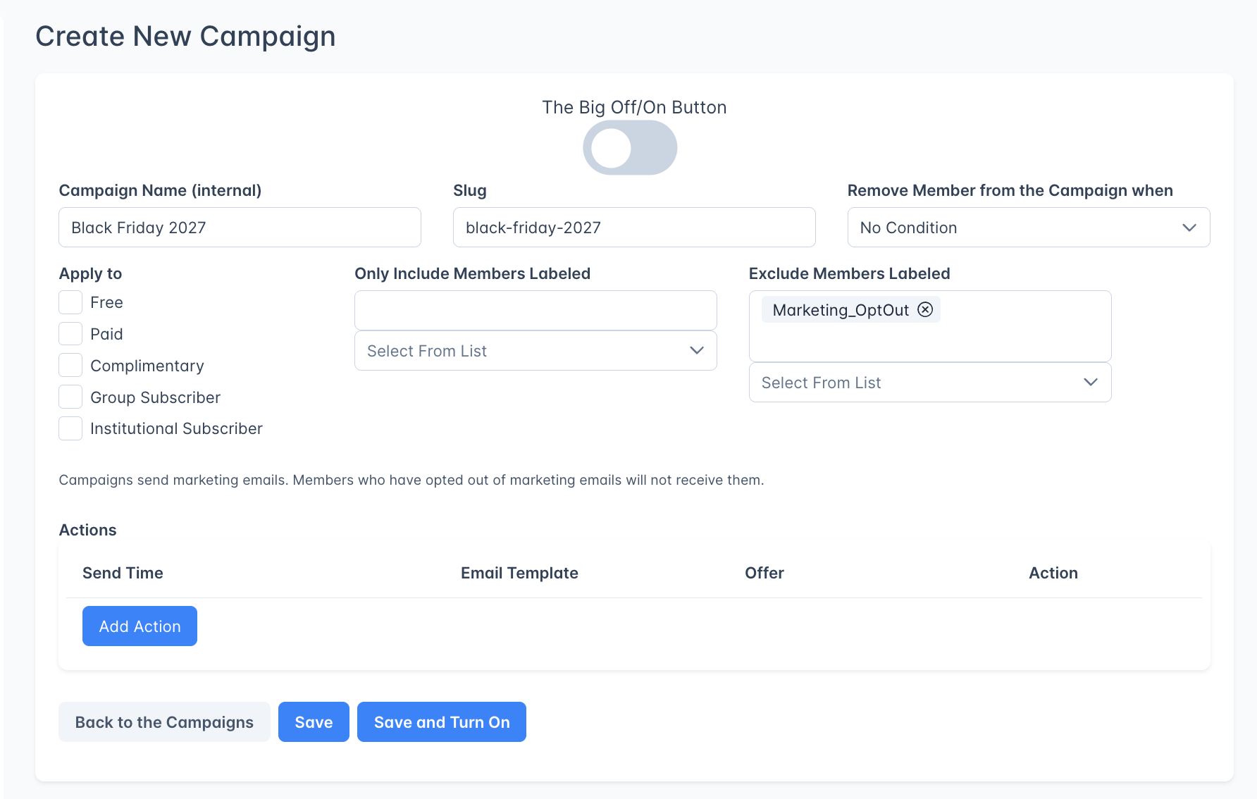Focus the Only Include Members Labeled box
Screen dimensions: 1257x799
[535, 310]
